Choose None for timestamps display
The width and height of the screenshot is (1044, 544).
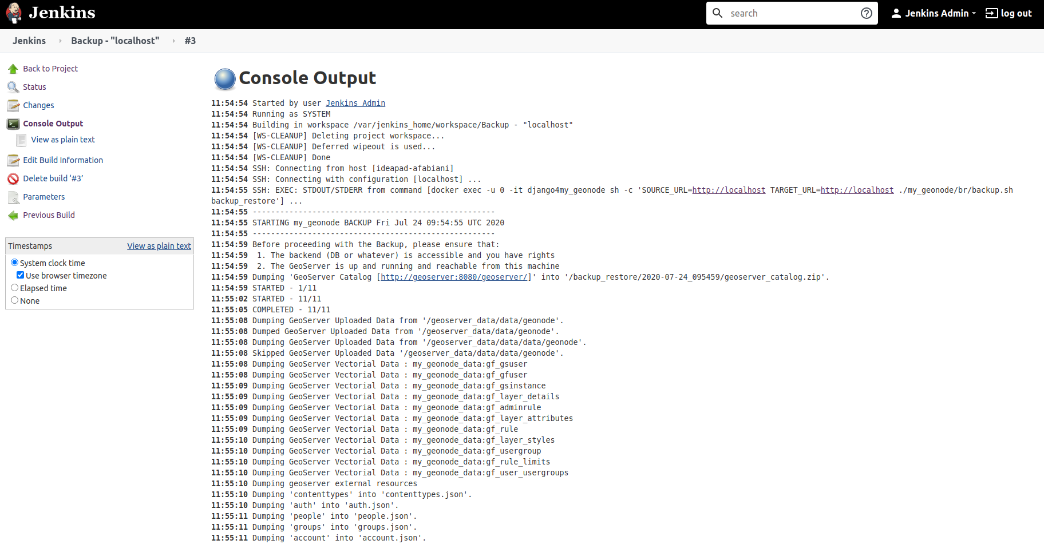tap(15, 300)
